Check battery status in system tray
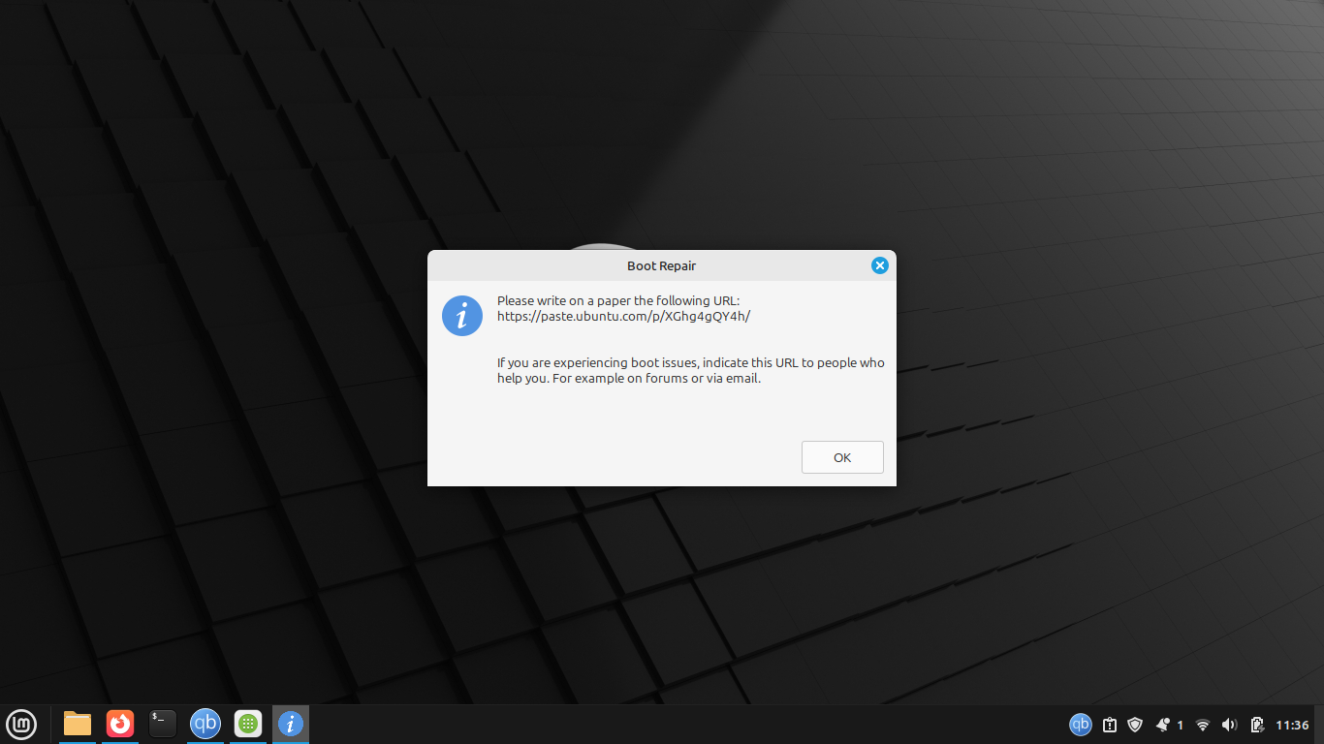Viewport: 1324px width, 744px height. 1257,725
